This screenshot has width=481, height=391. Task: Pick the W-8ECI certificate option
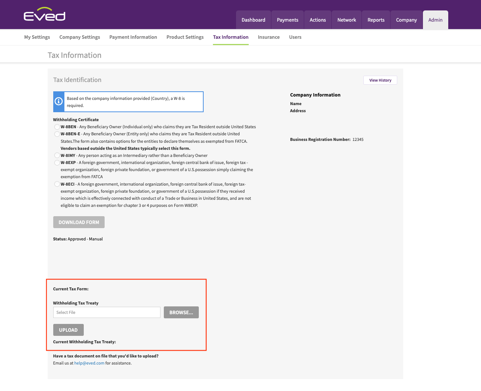click(x=57, y=184)
